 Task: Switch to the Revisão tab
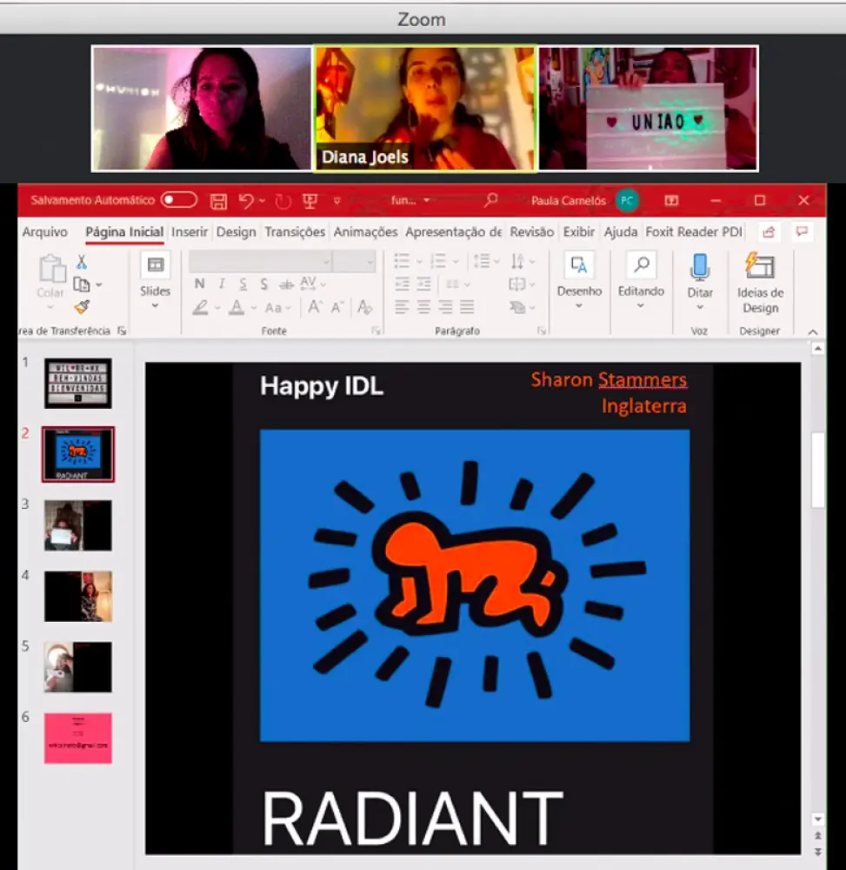tap(531, 232)
